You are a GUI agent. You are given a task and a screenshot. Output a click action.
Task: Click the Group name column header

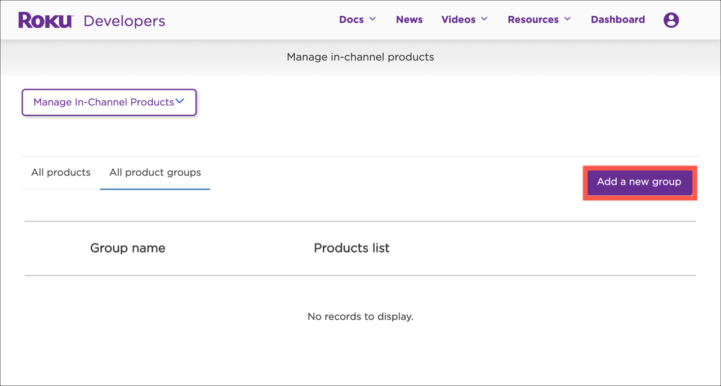coord(127,248)
